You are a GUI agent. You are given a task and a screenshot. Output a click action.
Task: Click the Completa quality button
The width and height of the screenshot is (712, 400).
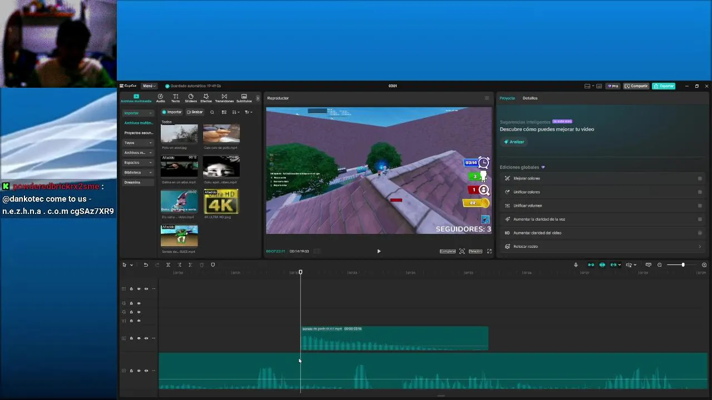point(448,251)
